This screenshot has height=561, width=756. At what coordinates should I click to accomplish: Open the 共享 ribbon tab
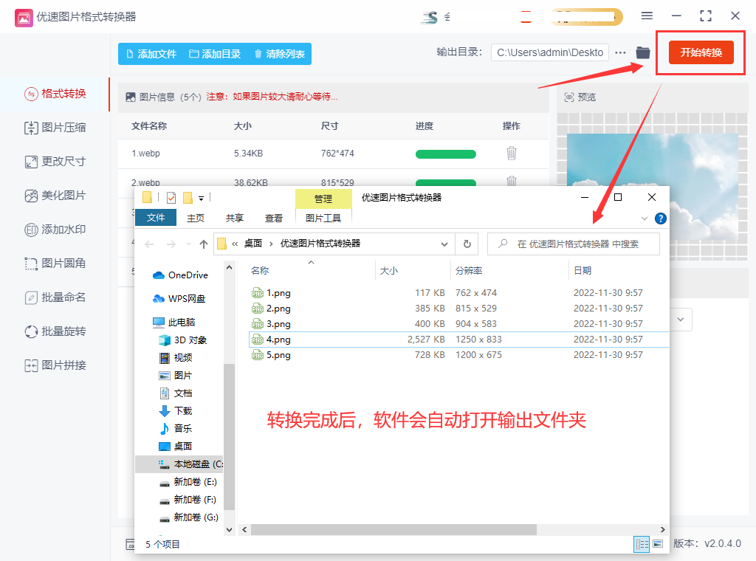tap(235, 218)
